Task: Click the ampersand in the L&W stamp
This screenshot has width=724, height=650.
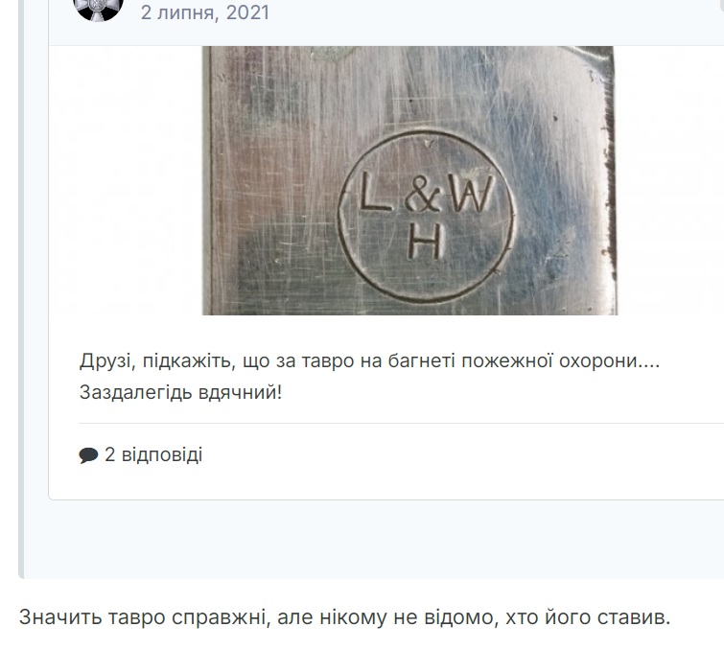Action: tap(422, 195)
